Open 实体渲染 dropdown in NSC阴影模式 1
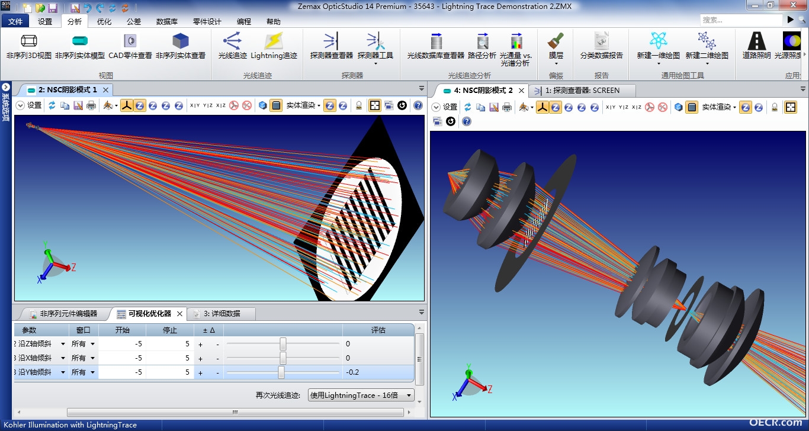Viewport: 809px width, 431px height. [x=303, y=105]
